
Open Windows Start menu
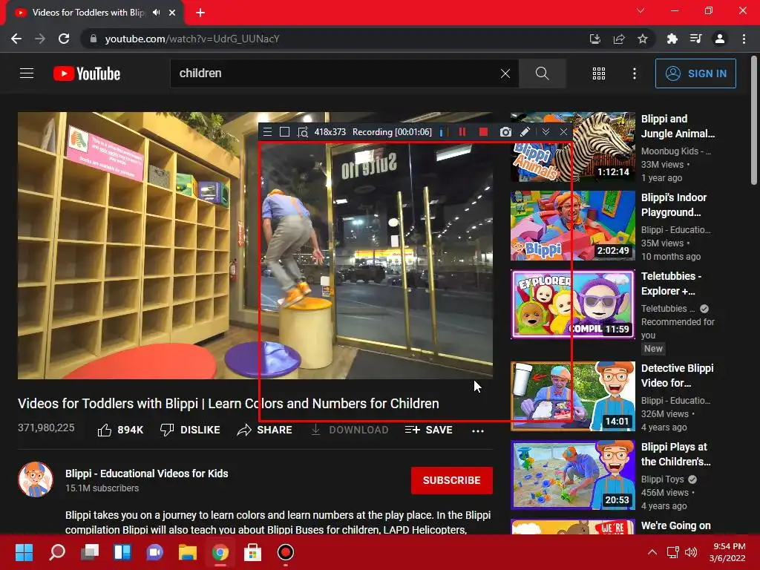tap(24, 552)
